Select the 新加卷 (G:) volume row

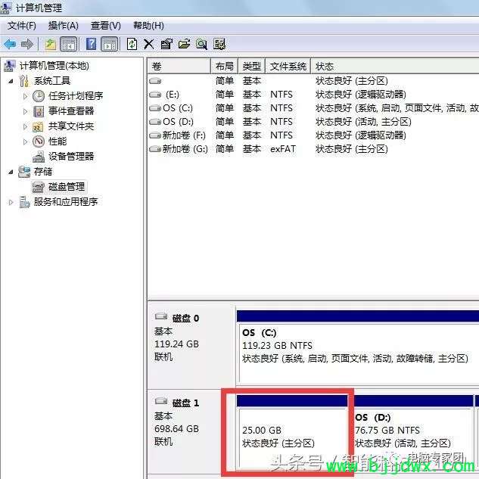313,149
